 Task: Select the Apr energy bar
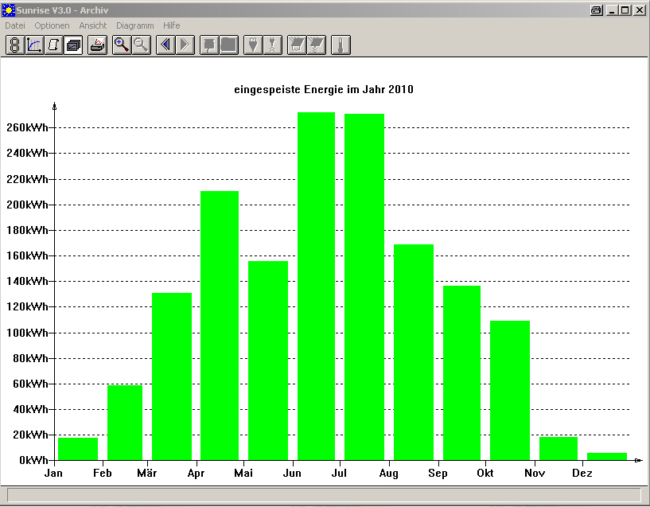click(220, 326)
